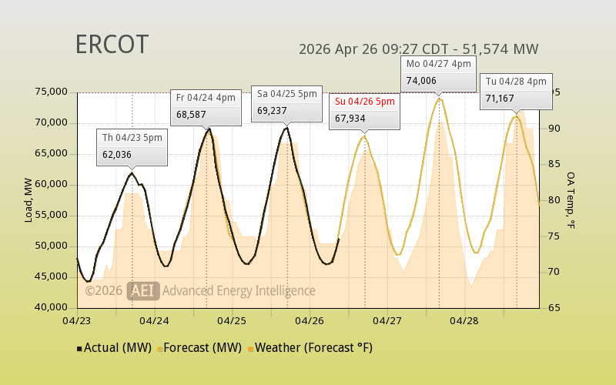This screenshot has height=385, width=616.
Task: Click the yellow Forecast (MW) legend marker
Action: pos(159,349)
